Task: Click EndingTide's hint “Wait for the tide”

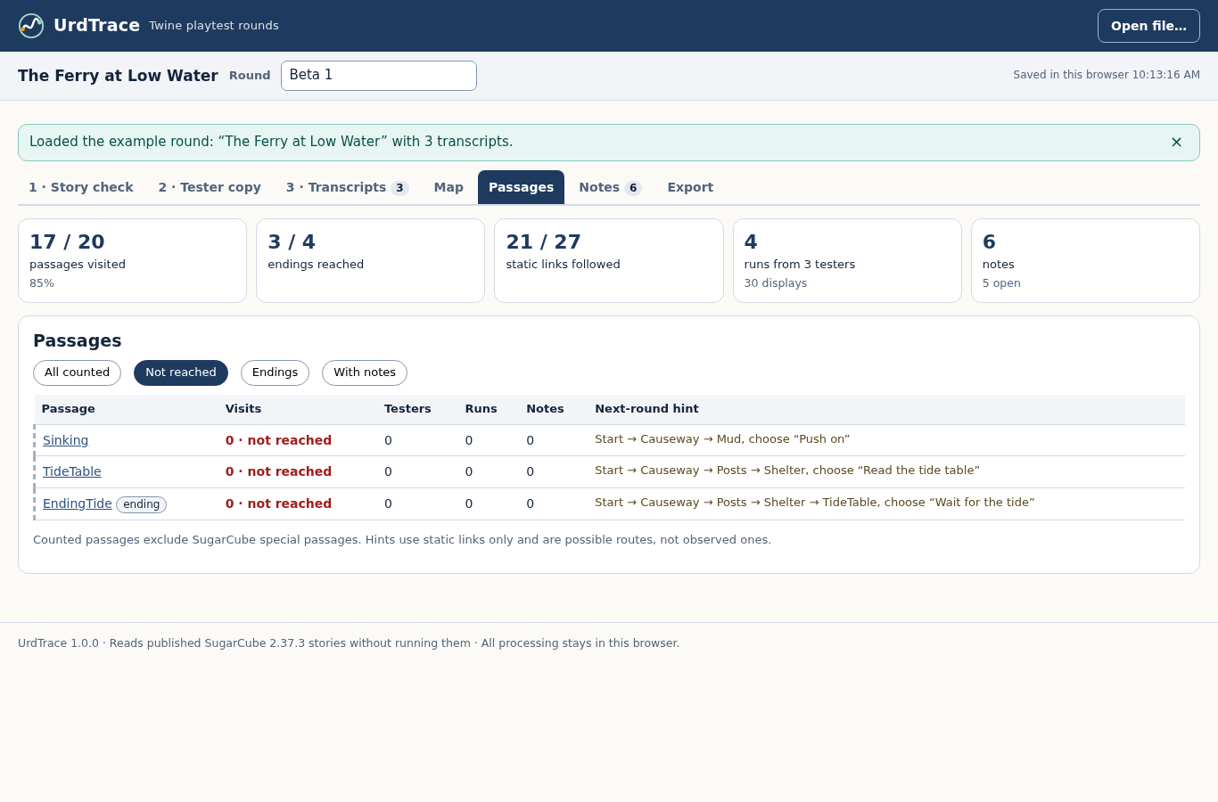Action: (x=815, y=503)
